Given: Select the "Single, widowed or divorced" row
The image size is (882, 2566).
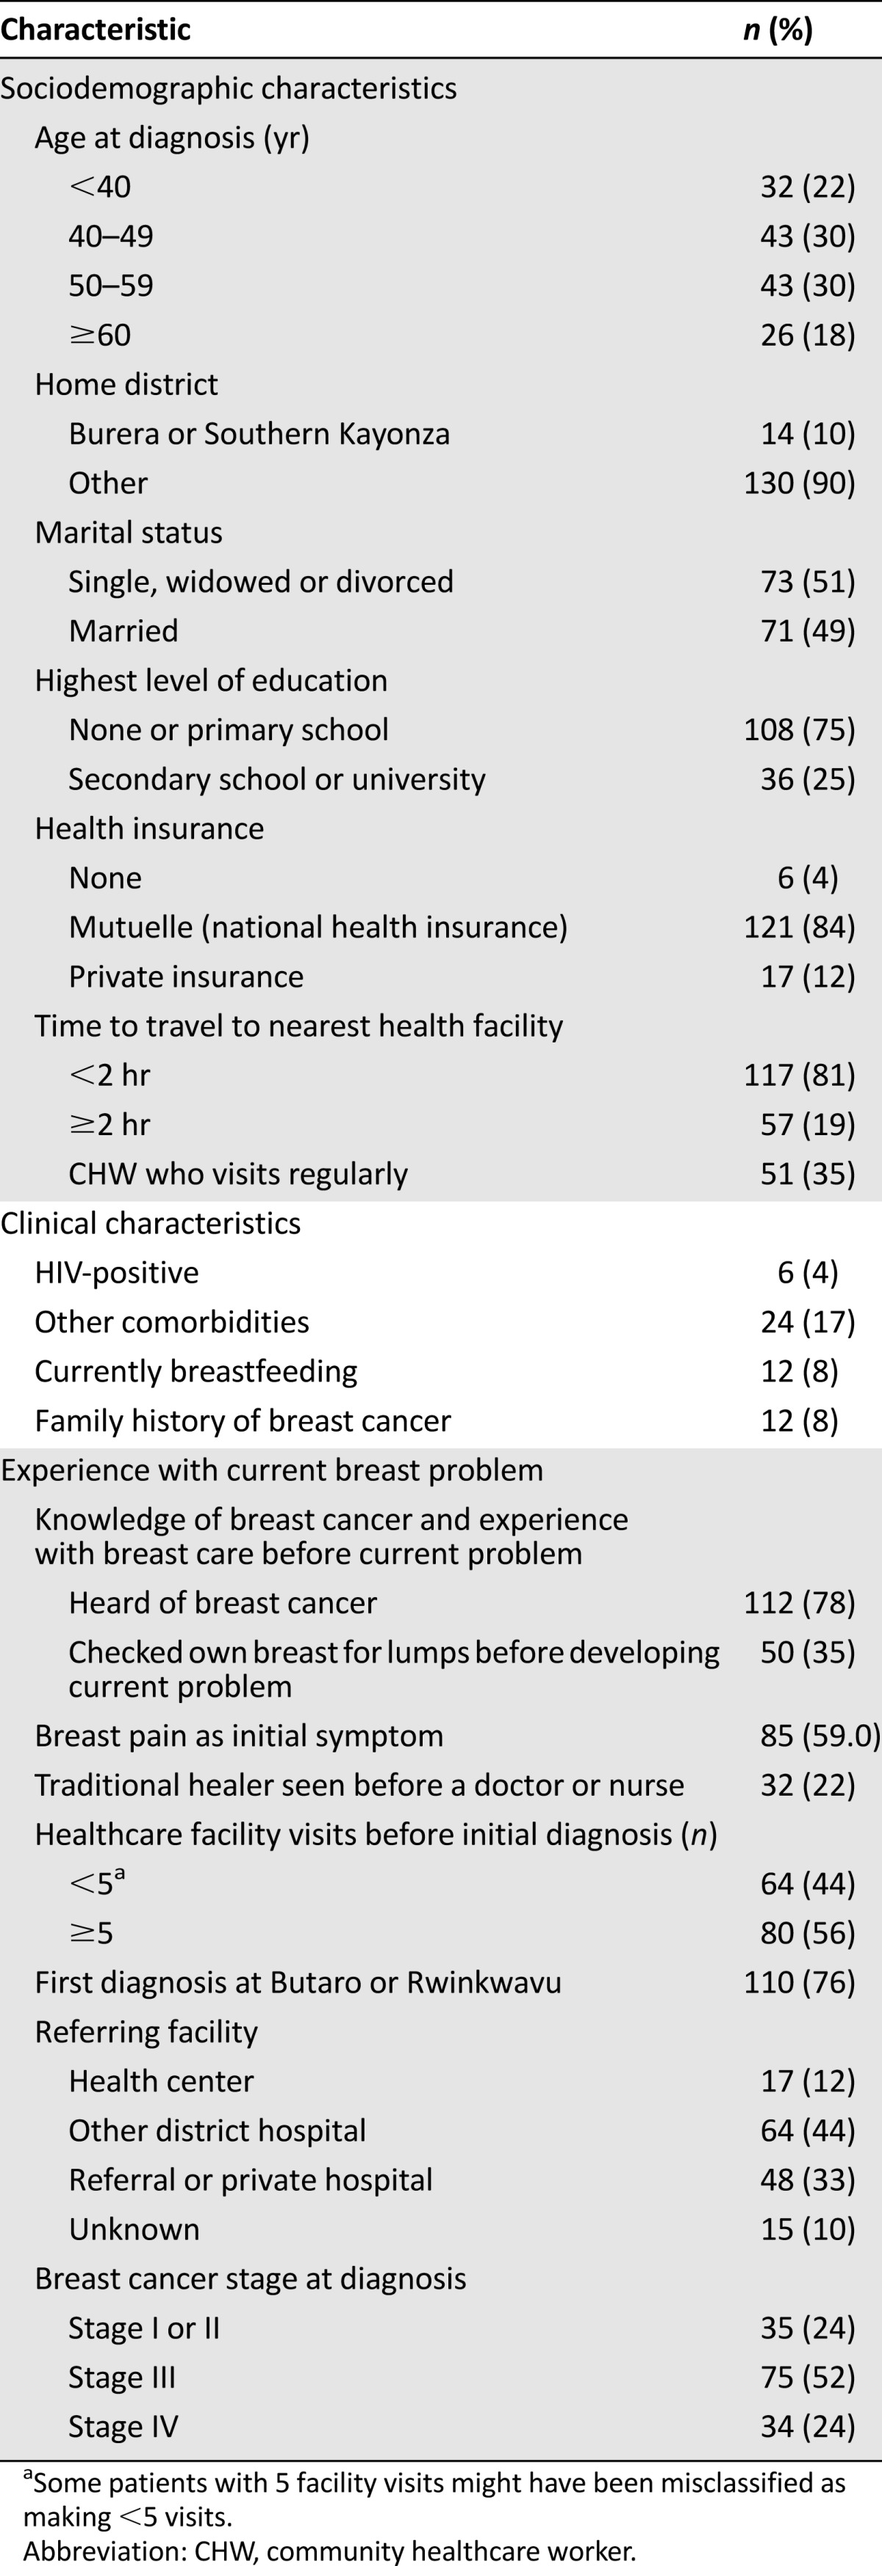Looking at the screenshot, I should point(261,582).
